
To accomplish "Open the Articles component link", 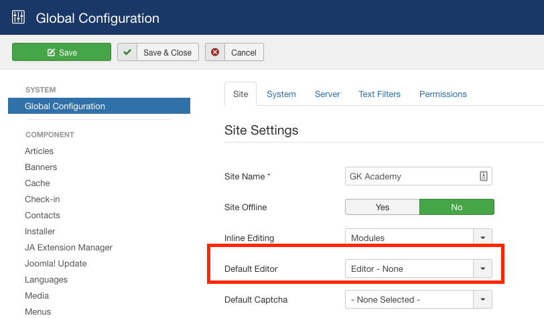I will [x=40, y=151].
